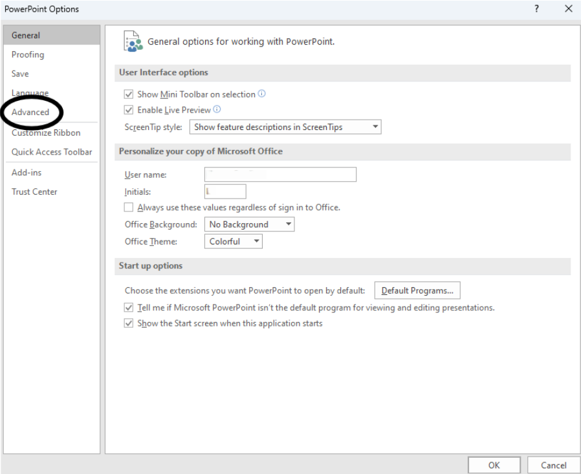581x474 pixels.
Task: Toggle Show Mini Toolbar on selection checkbox
Action: [129, 94]
